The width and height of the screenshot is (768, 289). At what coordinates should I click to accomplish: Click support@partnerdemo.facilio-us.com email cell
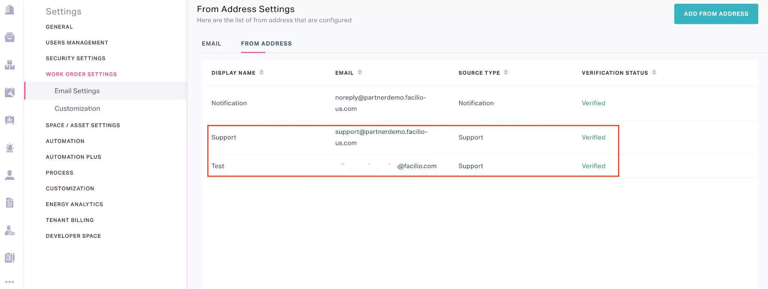tap(381, 137)
